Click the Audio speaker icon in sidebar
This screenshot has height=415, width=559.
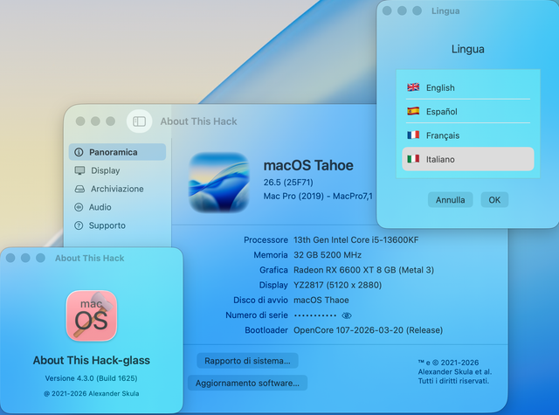79,207
